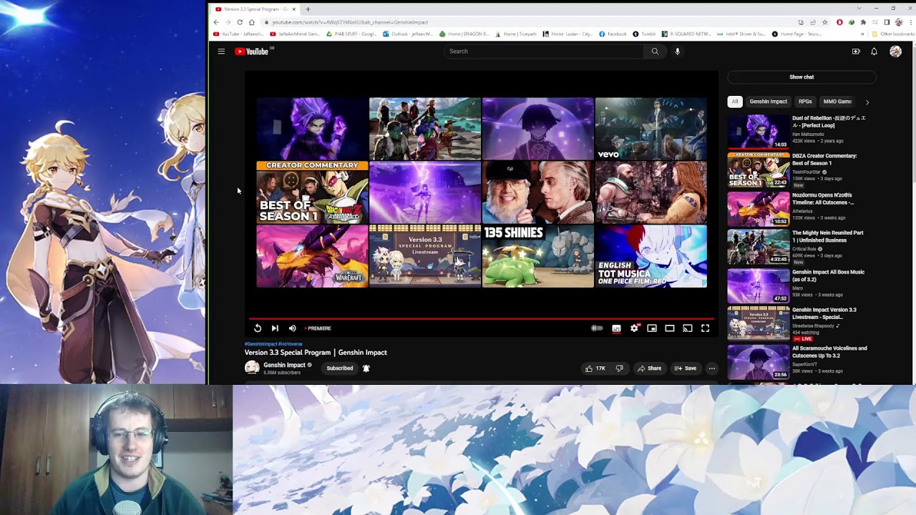This screenshot has height=515, width=916.
Task: Open the Duel of Rebellion suggested video
Action: pyautogui.click(x=759, y=132)
